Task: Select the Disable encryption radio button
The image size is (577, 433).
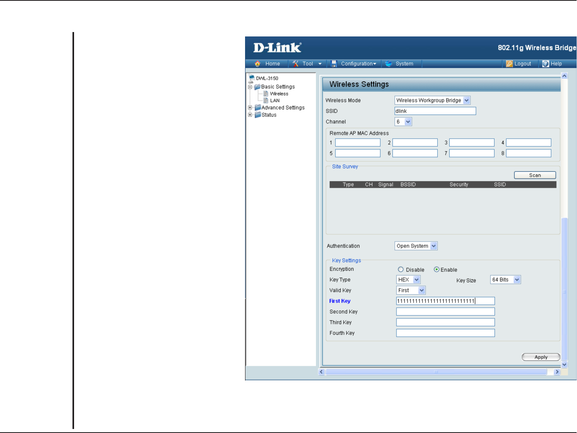Action: point(401,270)
